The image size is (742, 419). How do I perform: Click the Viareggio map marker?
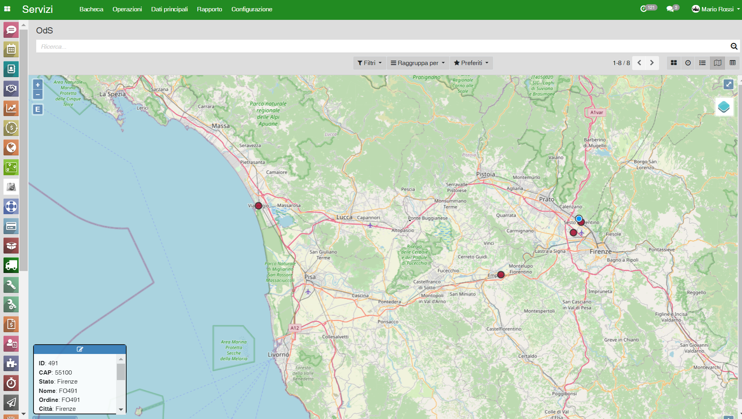[258, 206]
